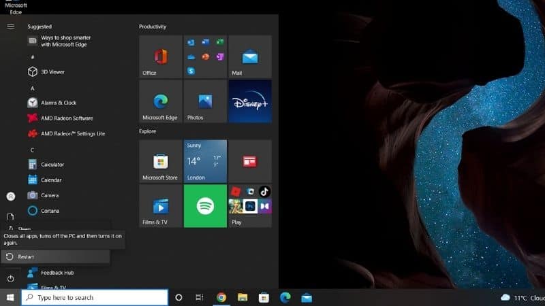Launch Google Chrome from taskbar
The height and width of the screenshot is (306, 545).
(221, 298)
